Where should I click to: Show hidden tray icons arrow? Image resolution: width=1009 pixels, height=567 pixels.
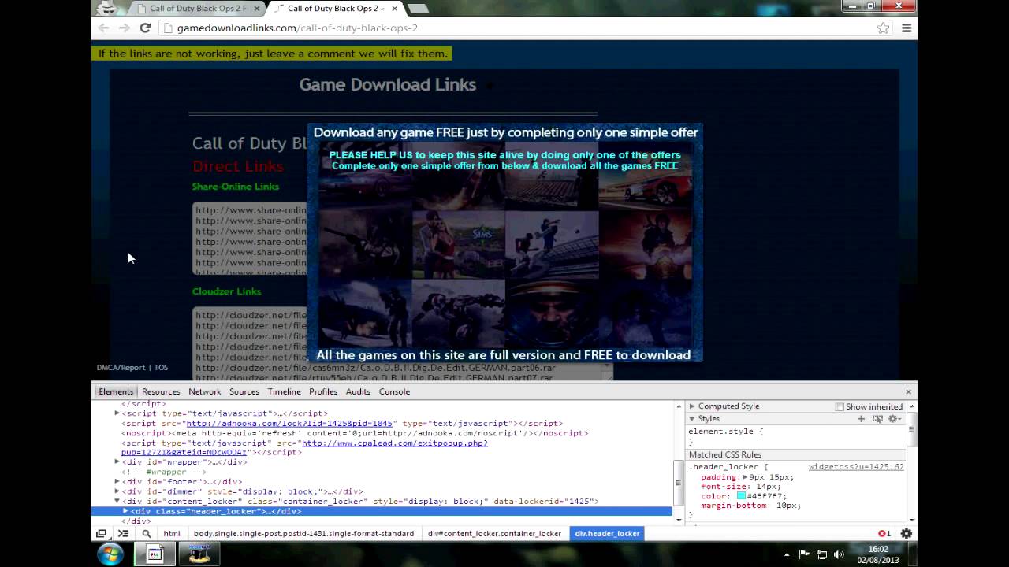786,555
